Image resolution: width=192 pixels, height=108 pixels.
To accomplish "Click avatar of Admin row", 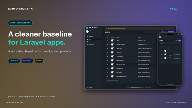I will [112, 40].
